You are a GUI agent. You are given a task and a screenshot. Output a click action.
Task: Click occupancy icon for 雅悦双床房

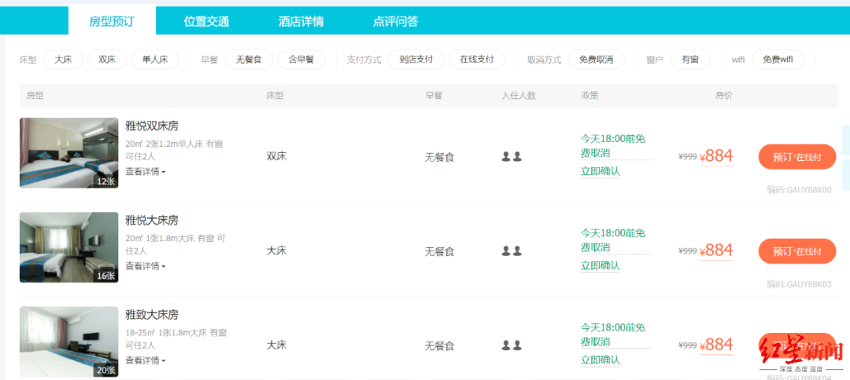pyautogui.click(x=512, y=157)
